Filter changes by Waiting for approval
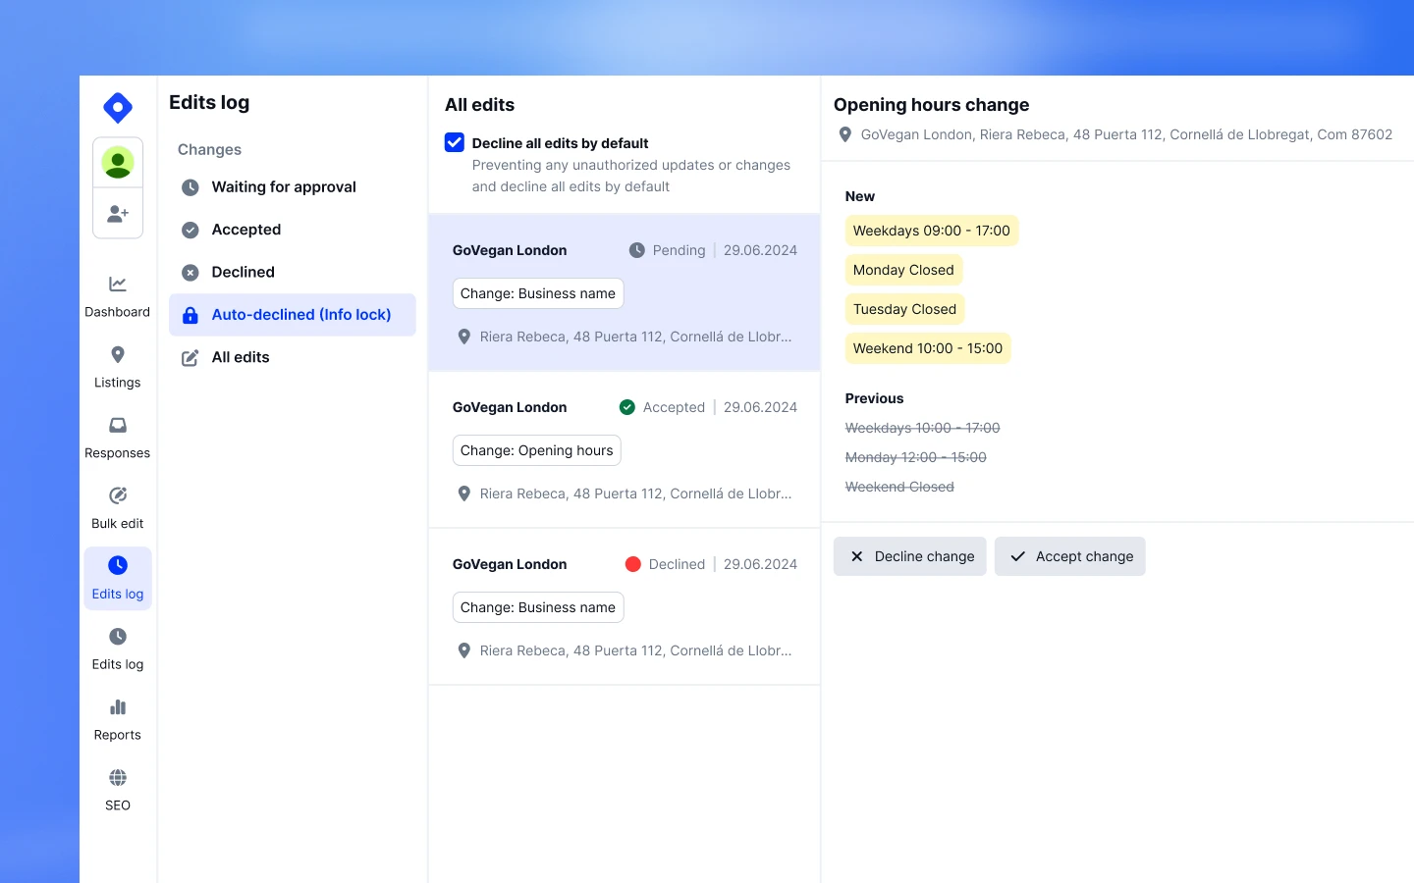 283,186
